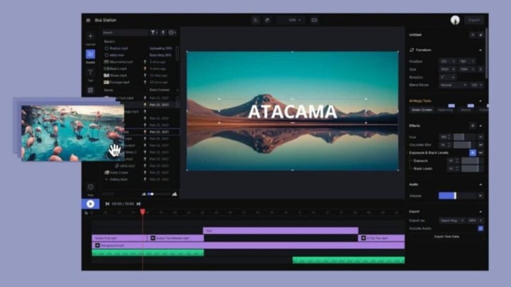Click the filter icon beside asset search
The width and height of the screenshot is (511, 287).
pyautogui.click(x=153, y=33)
